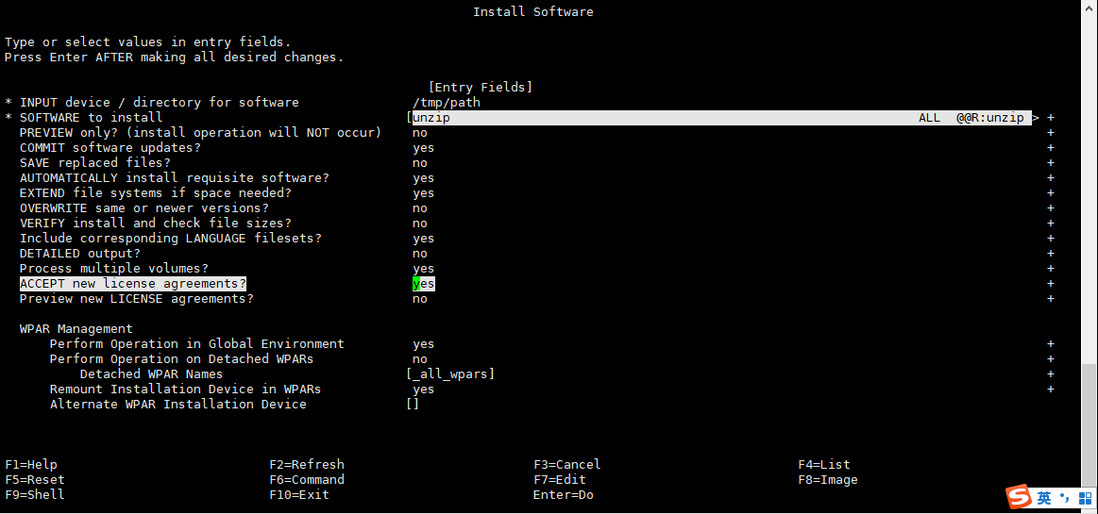
Task: Click 'yes' value of Include corresponding LANGUAGE filesets
Action: pos(424,239)
